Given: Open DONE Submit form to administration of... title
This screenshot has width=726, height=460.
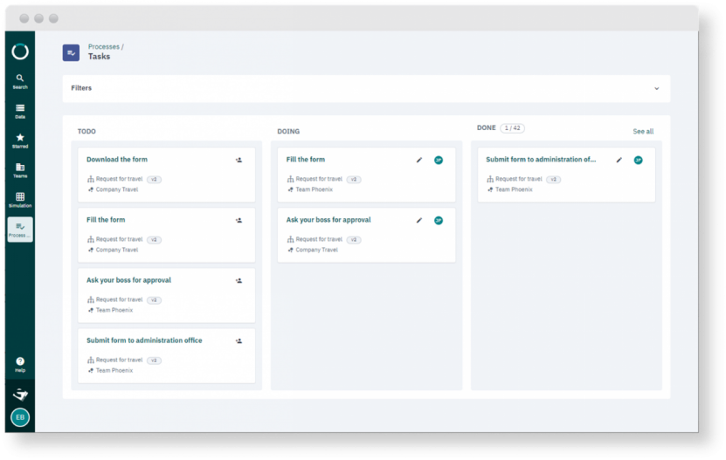Looking at the screenshot, I should pyautogui.click(x=541, y=159).
